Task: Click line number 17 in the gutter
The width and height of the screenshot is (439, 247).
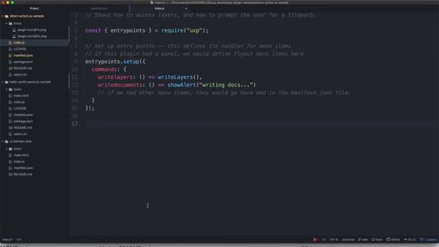Action: pos(75,123)
